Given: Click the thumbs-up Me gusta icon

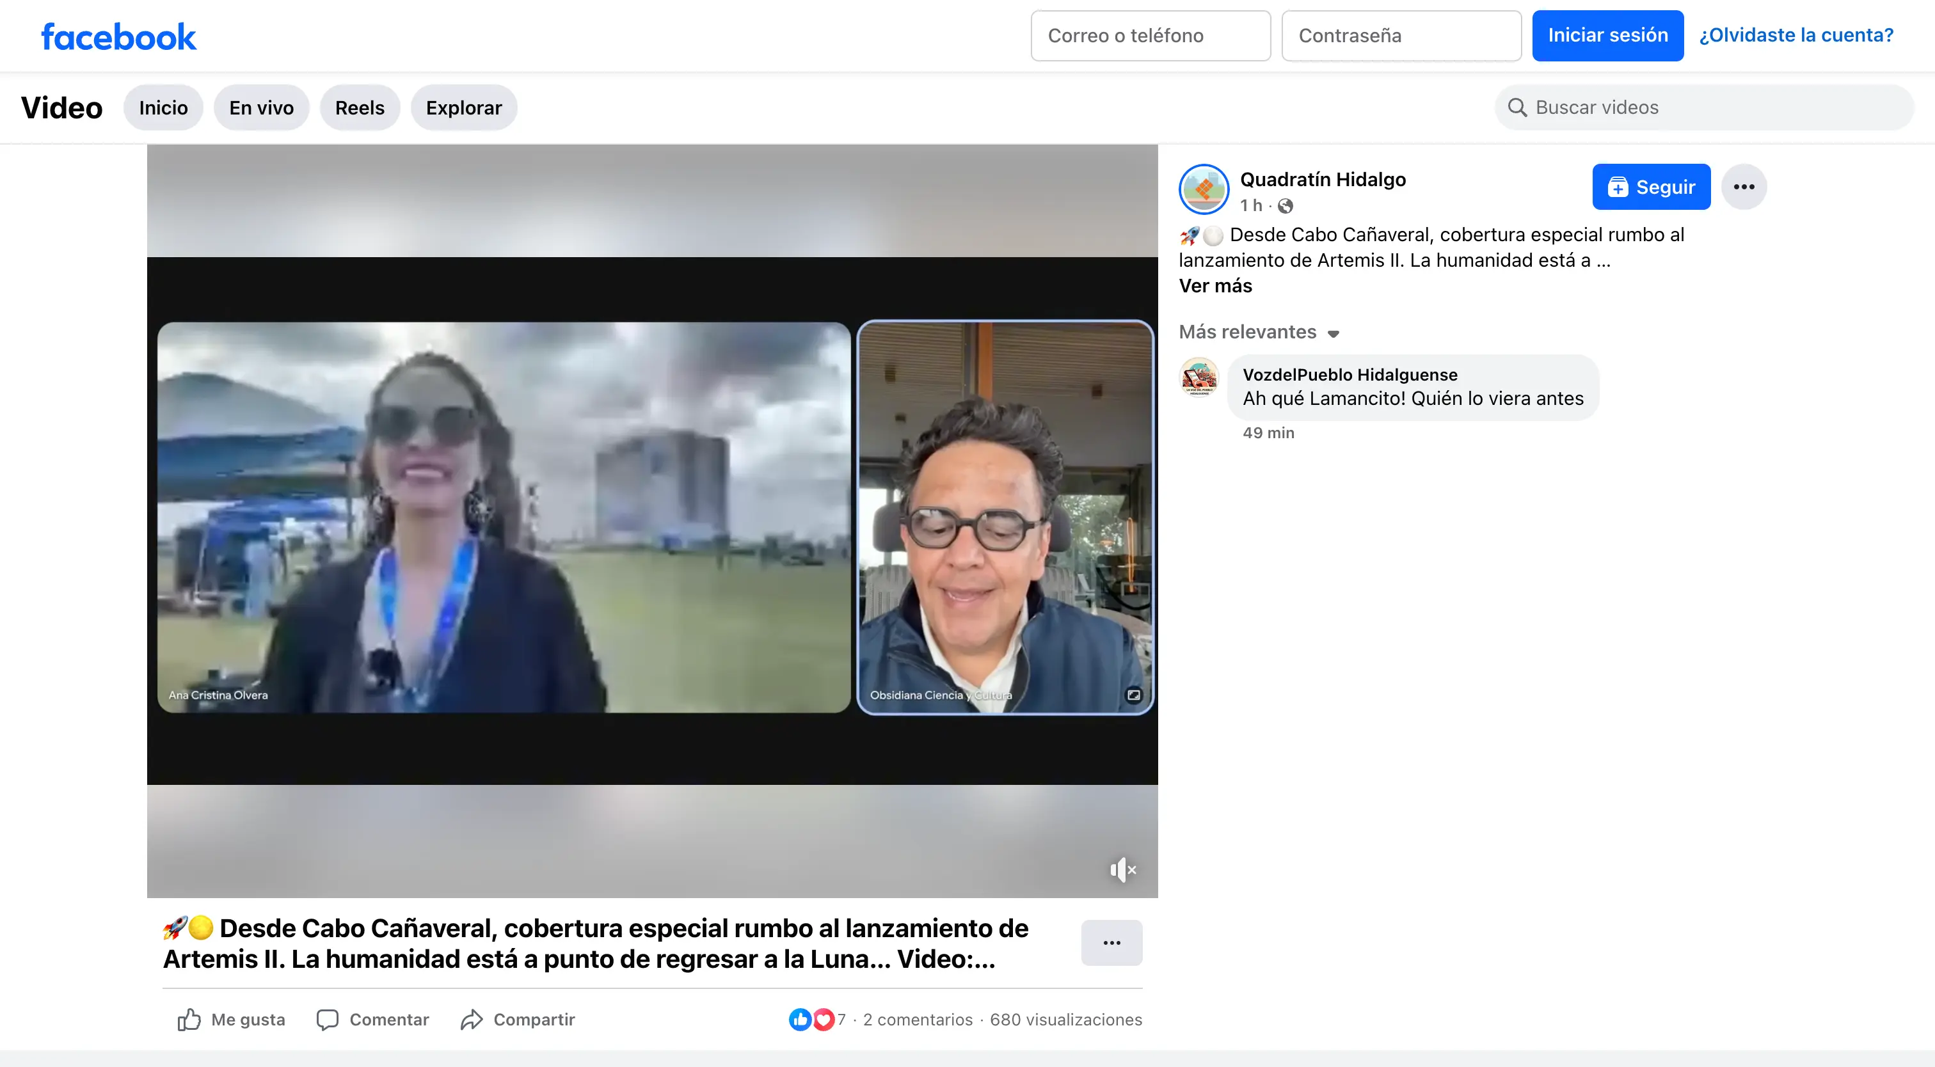Looking at the screenshot, I should click(x=189, y=1019).
